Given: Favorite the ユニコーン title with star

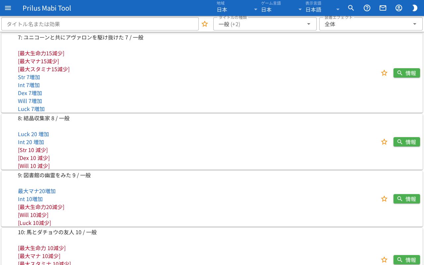Looking at the screenshot, I should pyautogui.click(x=384, y=73).
